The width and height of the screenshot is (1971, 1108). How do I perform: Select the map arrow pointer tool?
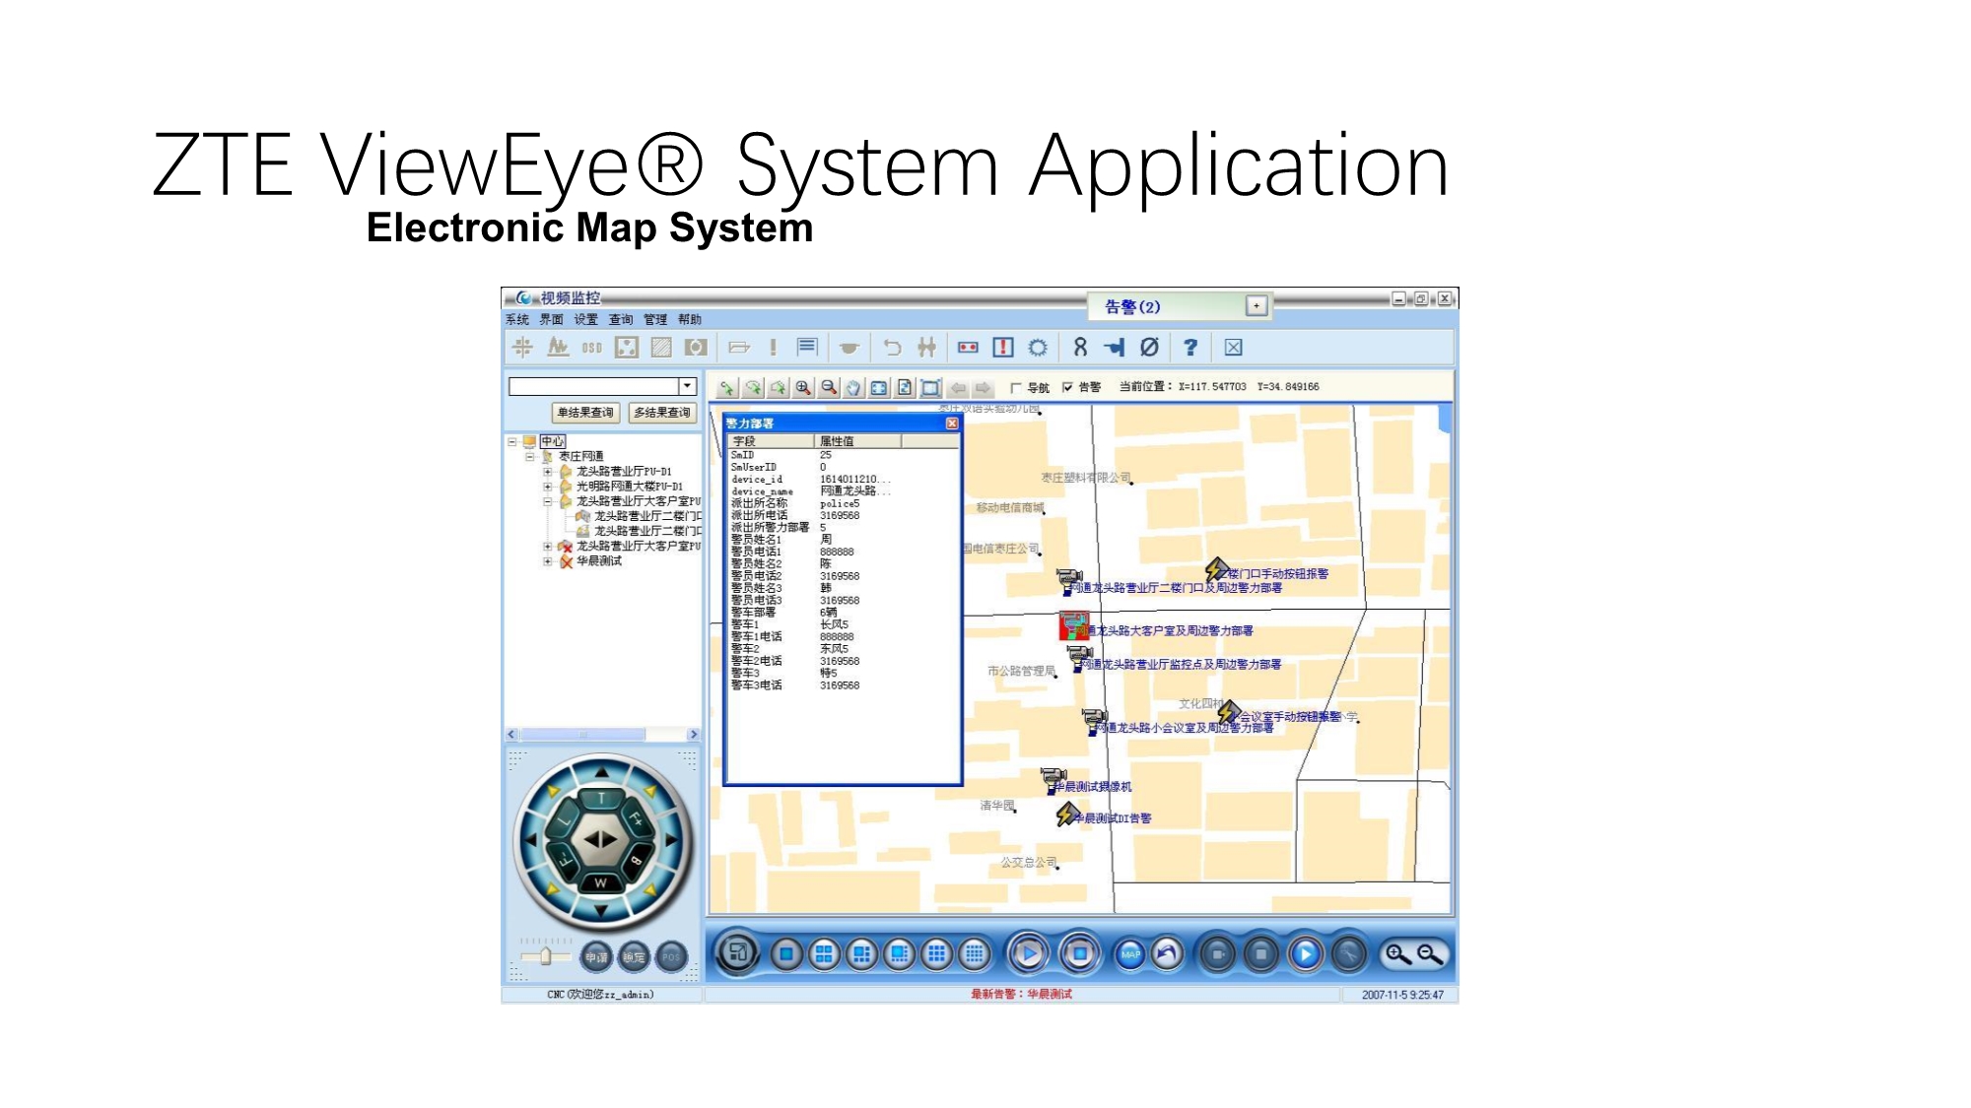(x=727, y=387)
